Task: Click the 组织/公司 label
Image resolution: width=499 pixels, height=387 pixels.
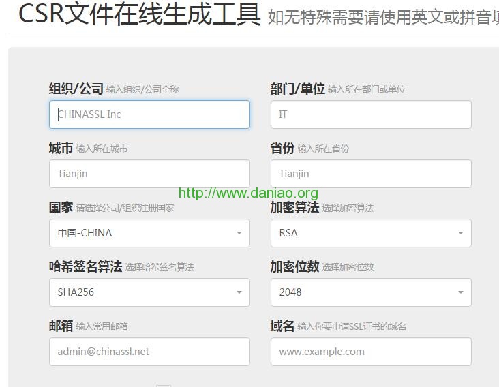Action: pyautogui.click(x=76, y=89)
